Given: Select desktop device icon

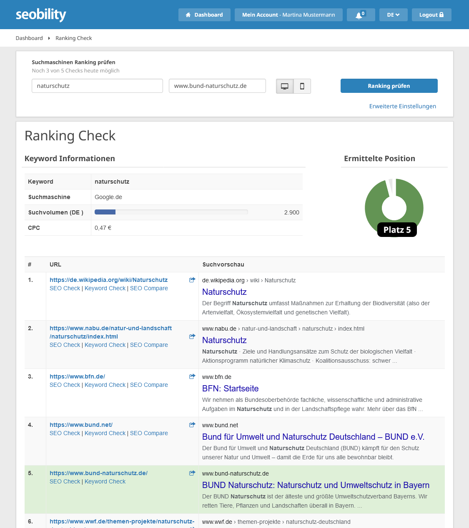Looking at the screenshot, I should pos(285,86).
